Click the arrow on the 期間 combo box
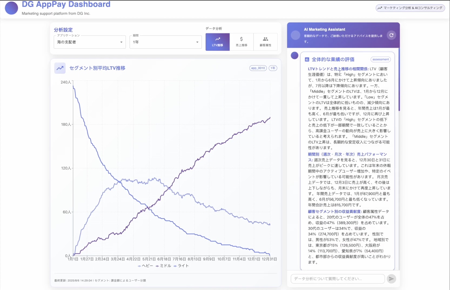 click(197, 42)
